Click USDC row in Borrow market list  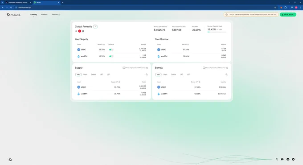pyautogui.click(x=192, y=87)
